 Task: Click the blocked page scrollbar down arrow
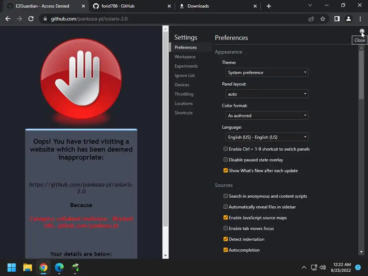(x=165, y=256)
